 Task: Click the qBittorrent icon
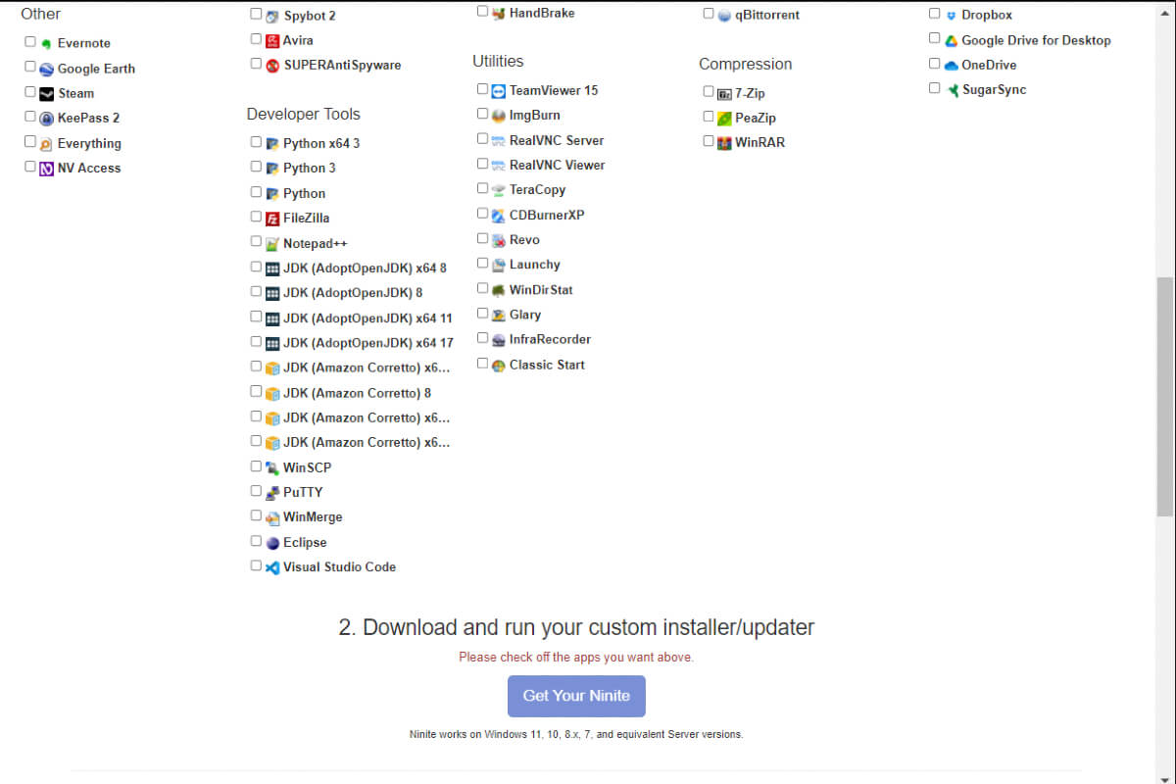724,16
